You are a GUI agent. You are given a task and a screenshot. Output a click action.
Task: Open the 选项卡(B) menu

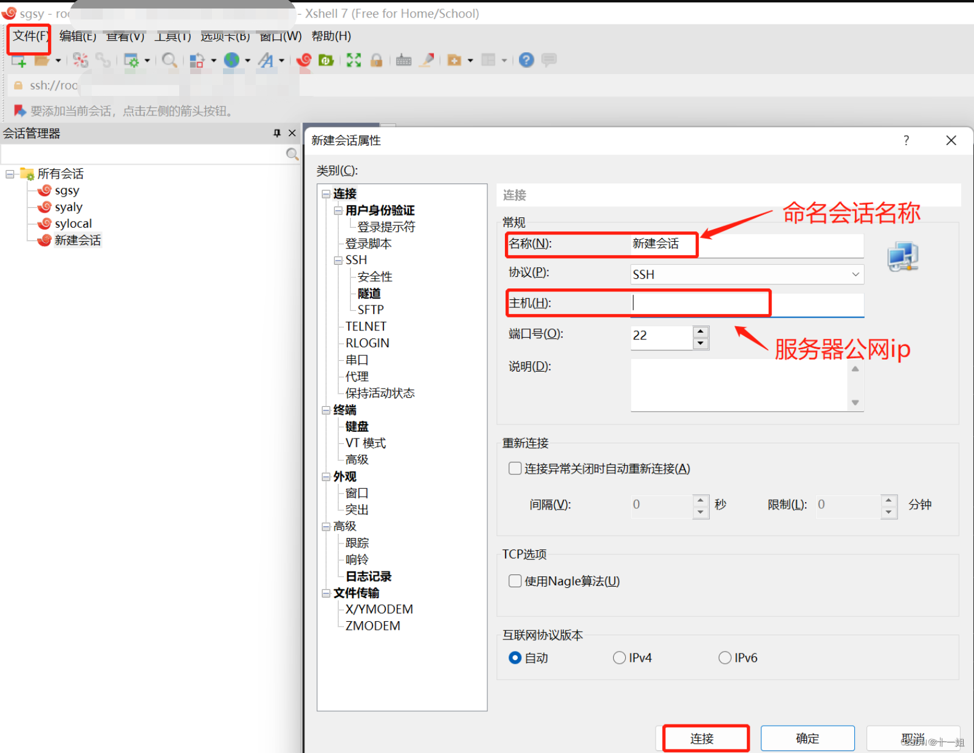coord(225,36)
